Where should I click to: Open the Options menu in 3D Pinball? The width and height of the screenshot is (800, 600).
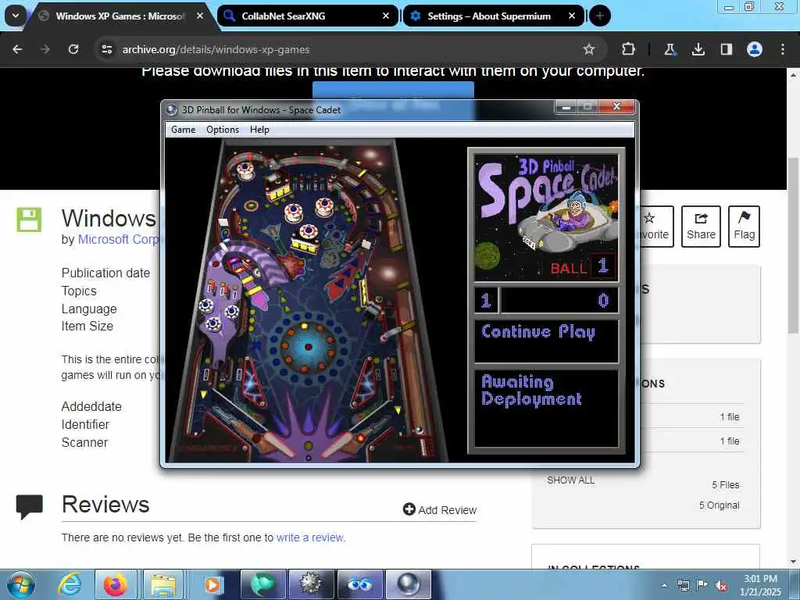pyautogui.click(x=223, y=130)
